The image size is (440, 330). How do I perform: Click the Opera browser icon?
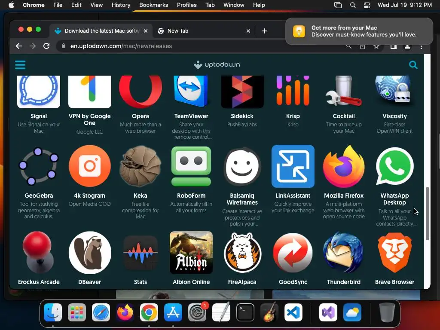tap(141, 92)
